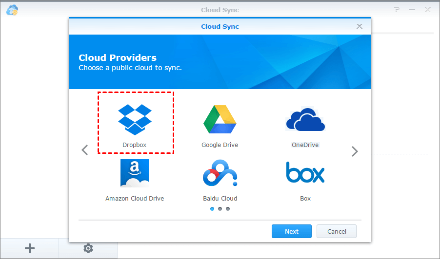Close the main Cloud Sync window
440x259 pixels.
tap(428, 10)
